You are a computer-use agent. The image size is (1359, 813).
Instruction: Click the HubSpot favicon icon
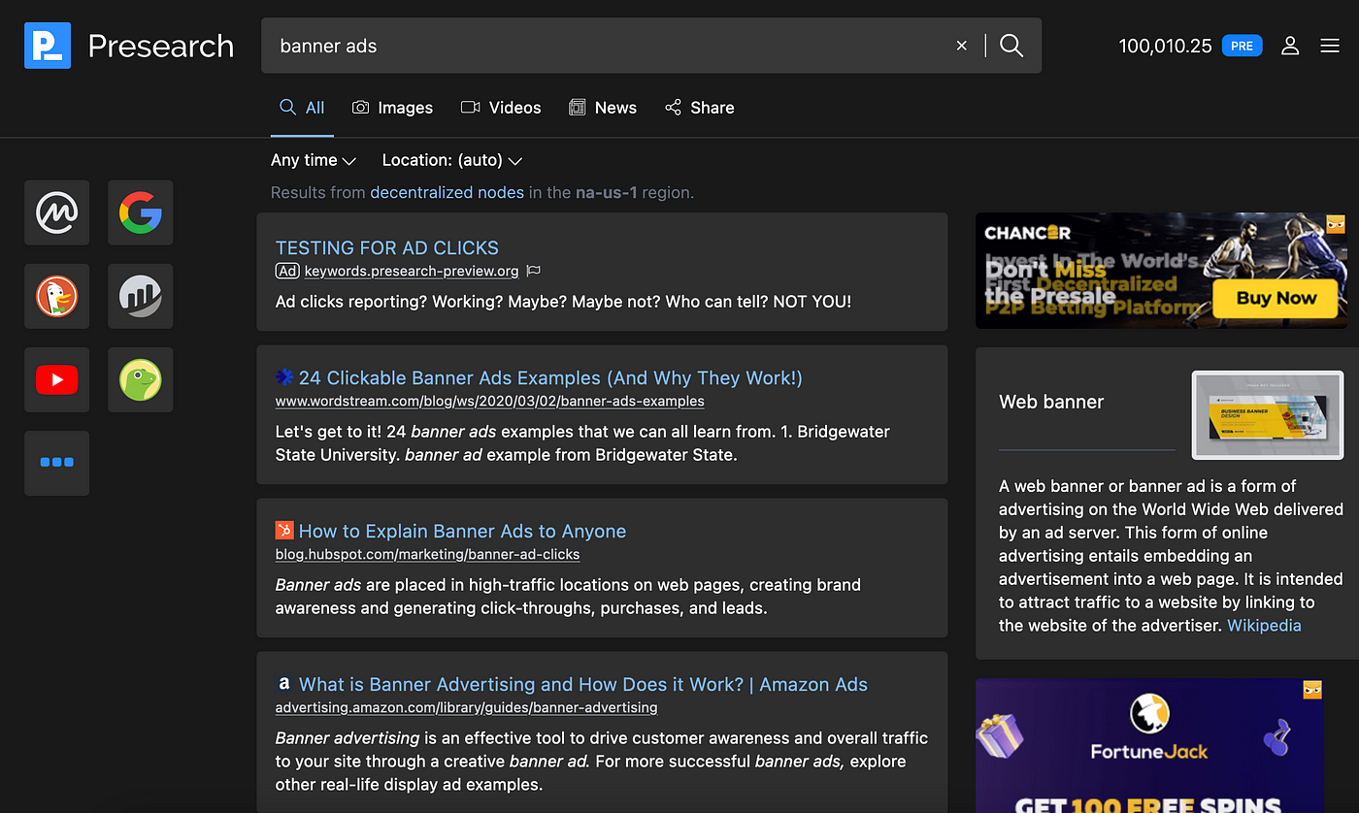tap(284, 531)
